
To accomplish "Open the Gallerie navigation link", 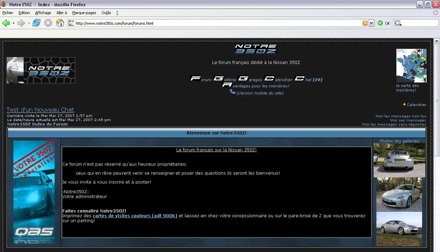I will coord(224,79).
